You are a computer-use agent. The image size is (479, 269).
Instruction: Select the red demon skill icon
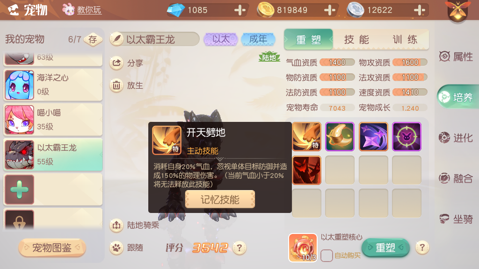(307, 170)
